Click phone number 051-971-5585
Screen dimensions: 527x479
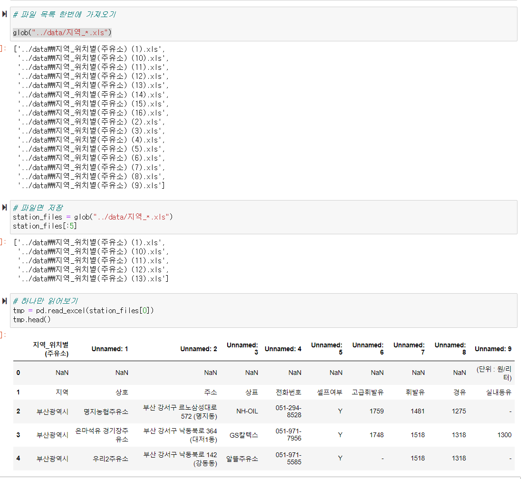pyautogui.click(x=288, y=458)
